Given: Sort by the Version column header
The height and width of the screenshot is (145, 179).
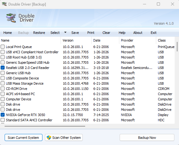Looking at the screenshot, I should (76, 40).
